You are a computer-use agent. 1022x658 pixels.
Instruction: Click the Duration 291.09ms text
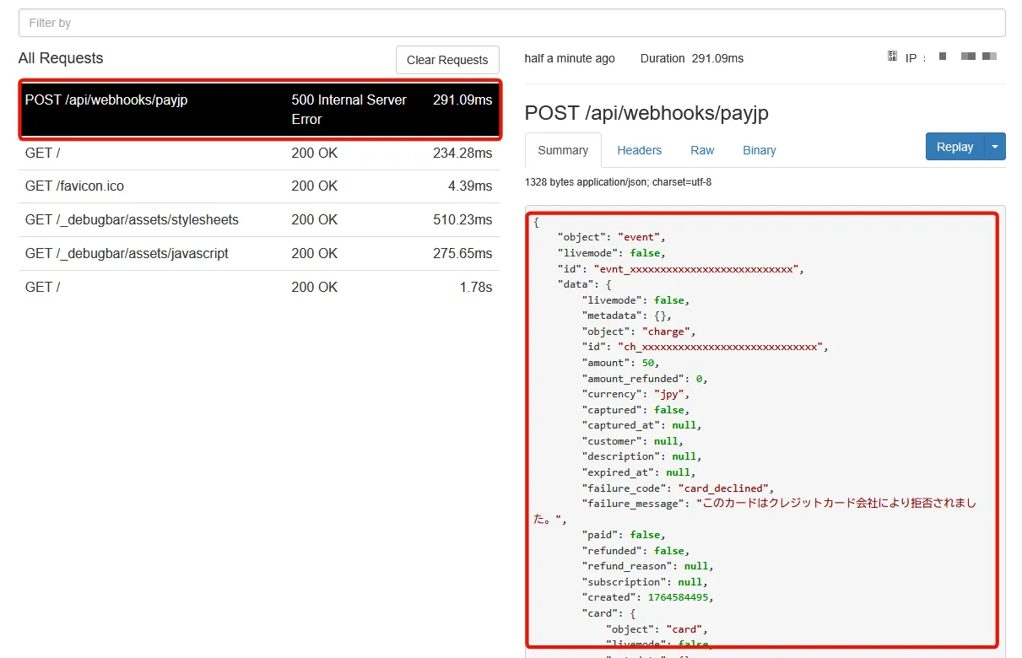(x=691, y=58)
